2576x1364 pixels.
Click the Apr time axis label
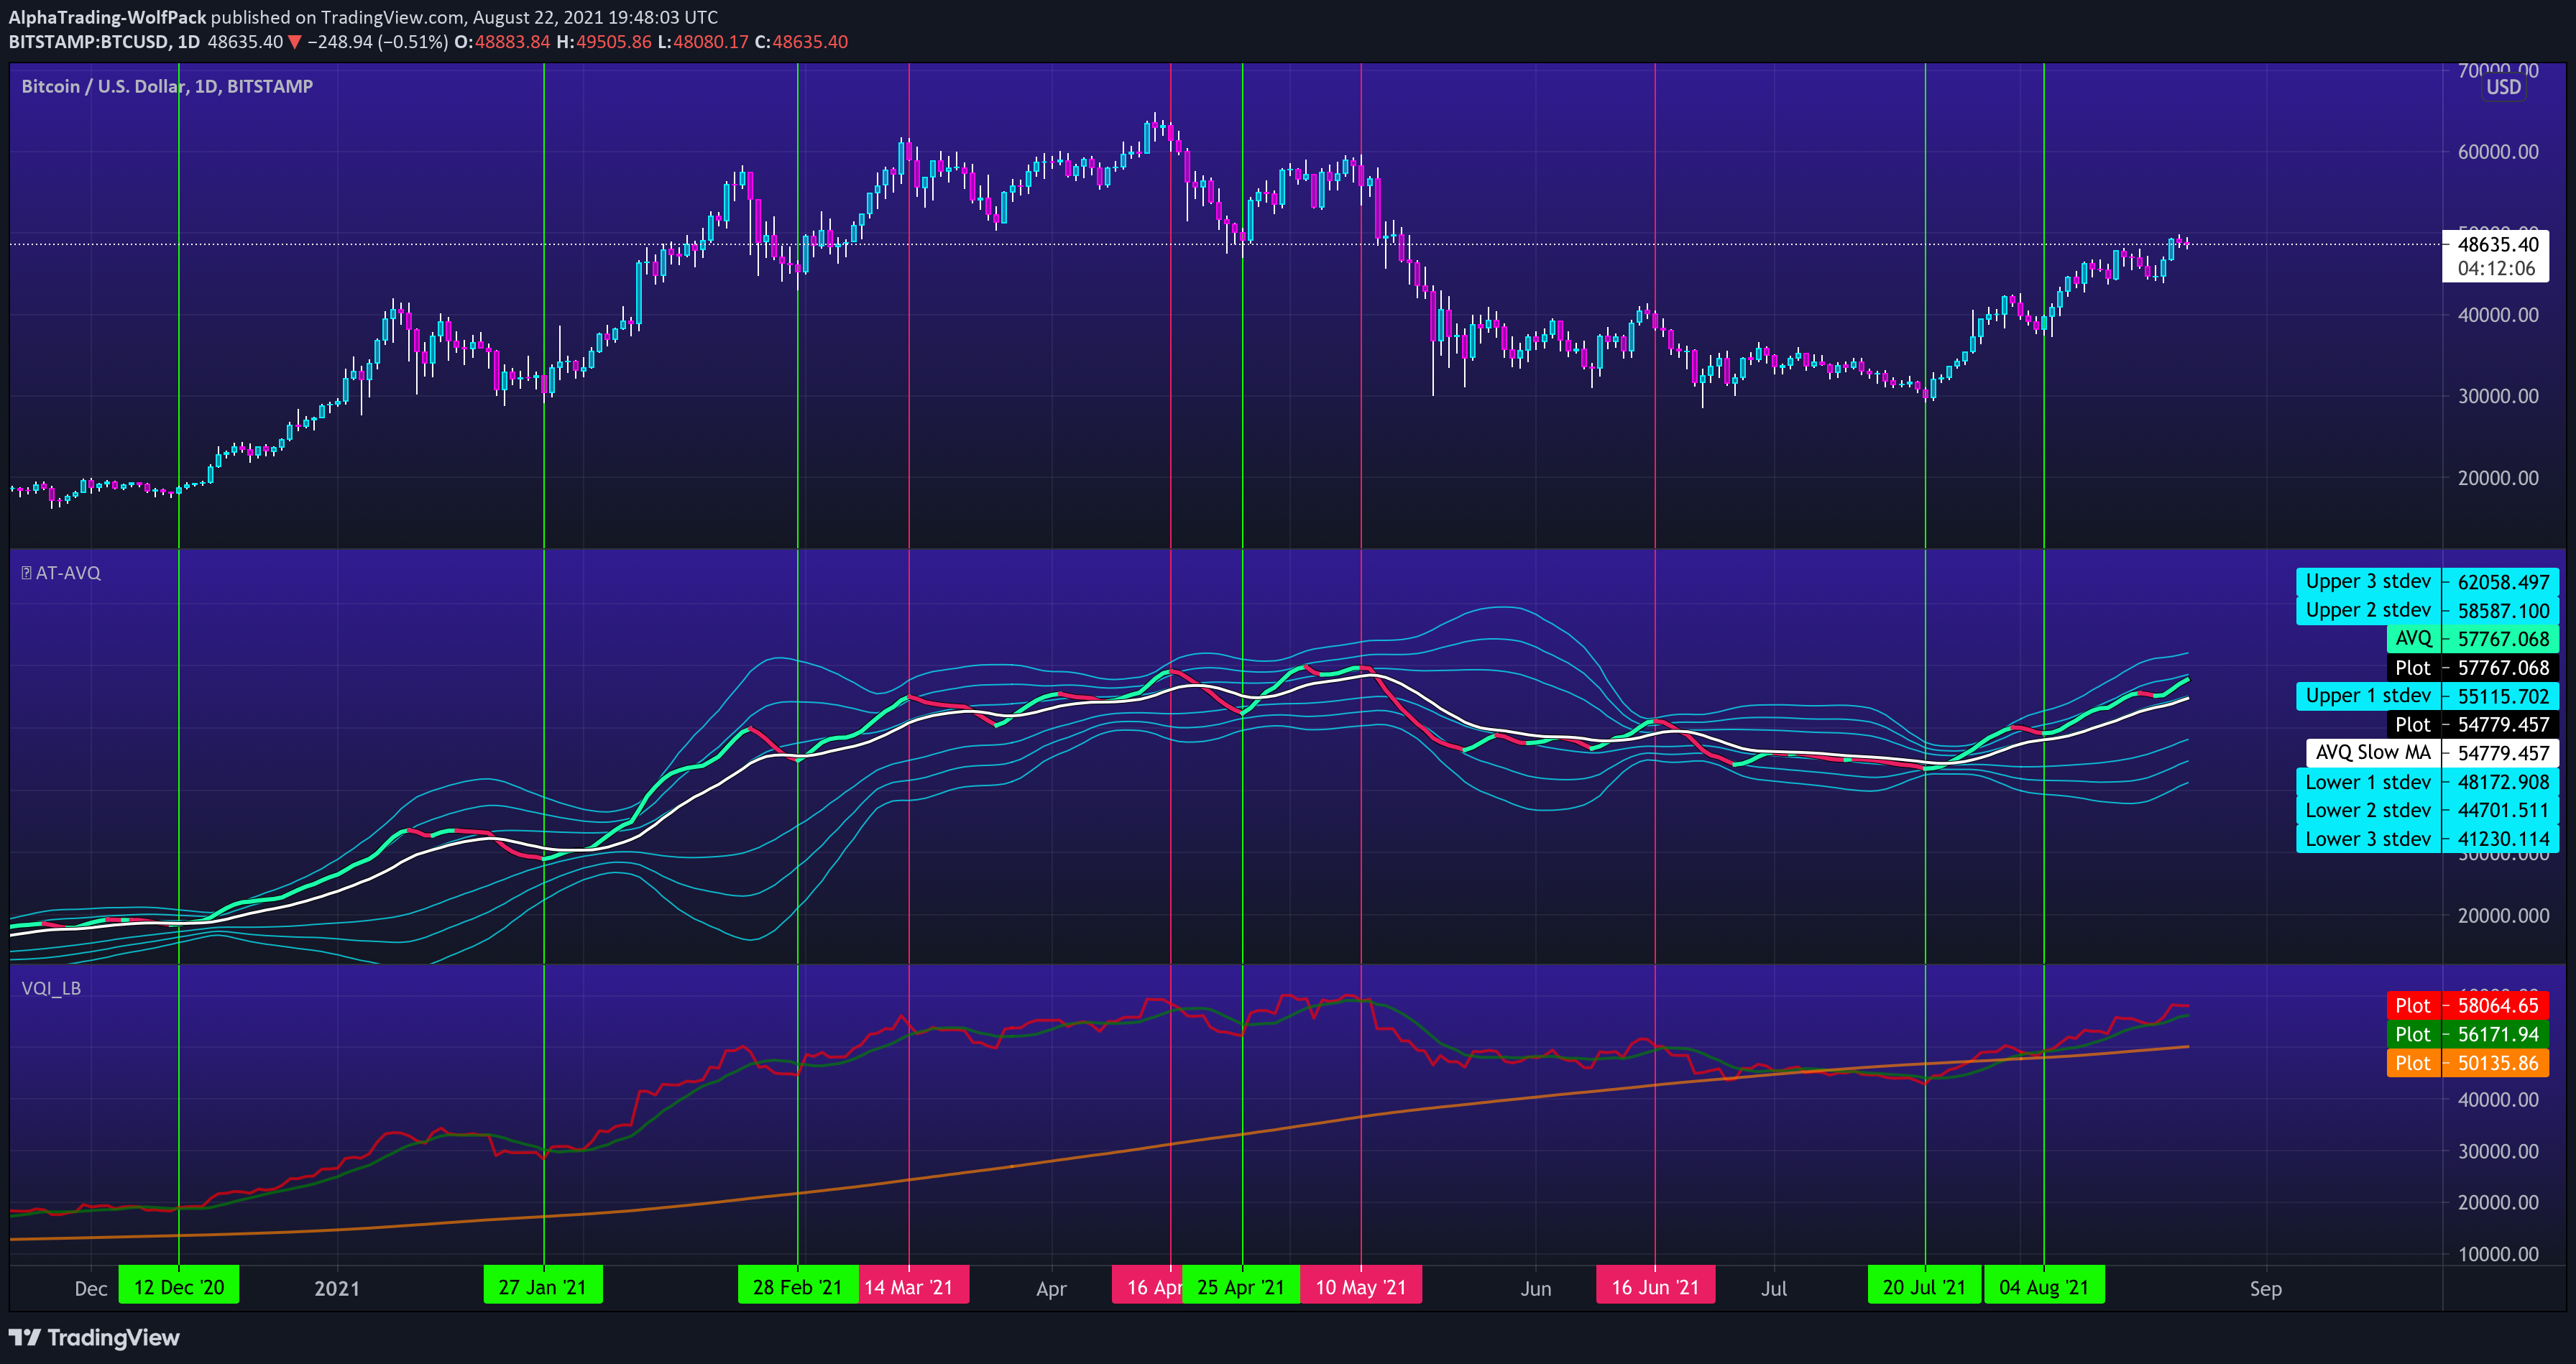coord(1051,1289)
